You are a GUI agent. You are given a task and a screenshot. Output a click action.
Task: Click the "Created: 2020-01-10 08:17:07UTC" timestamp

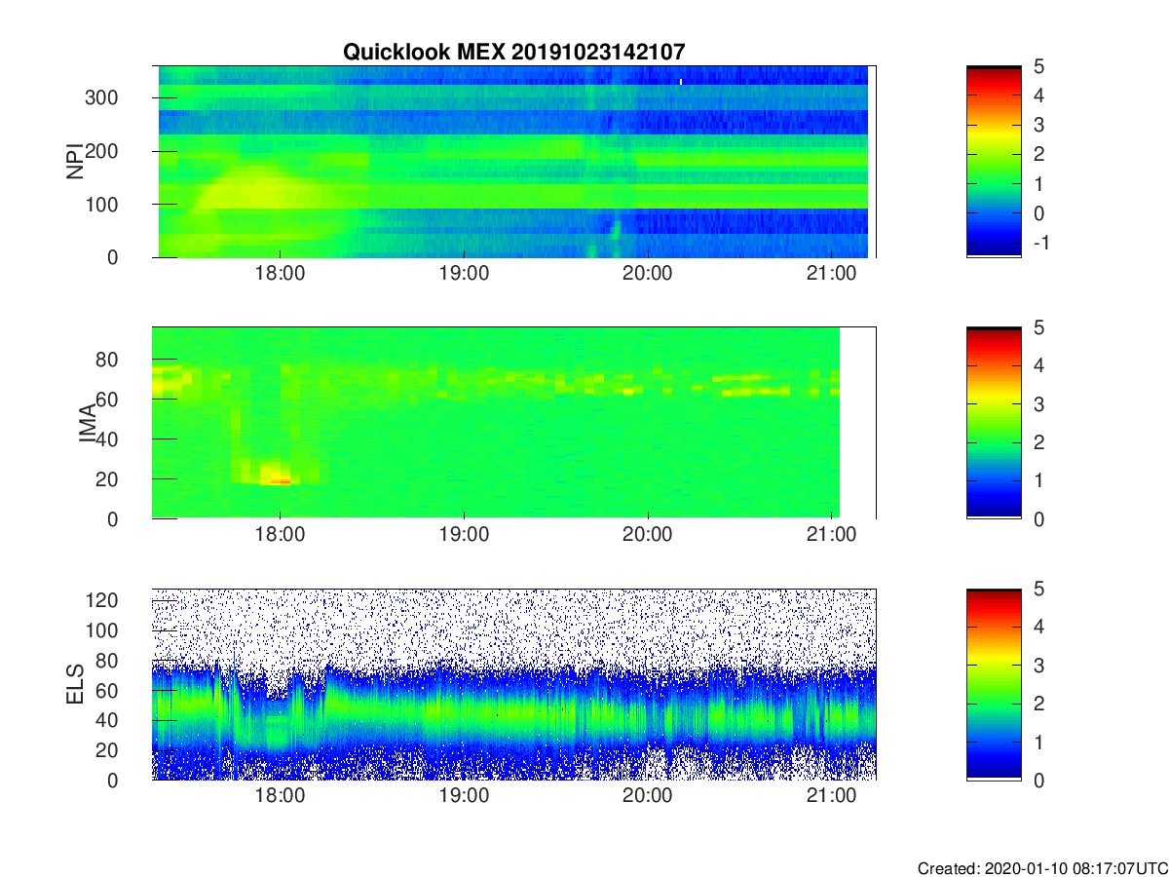[1042, 868]
